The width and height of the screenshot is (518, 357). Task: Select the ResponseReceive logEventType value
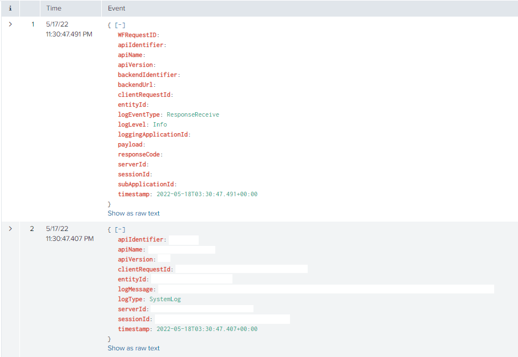[x=193, y=115]
